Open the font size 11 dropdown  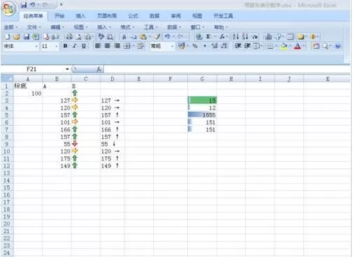click(57, 46)
